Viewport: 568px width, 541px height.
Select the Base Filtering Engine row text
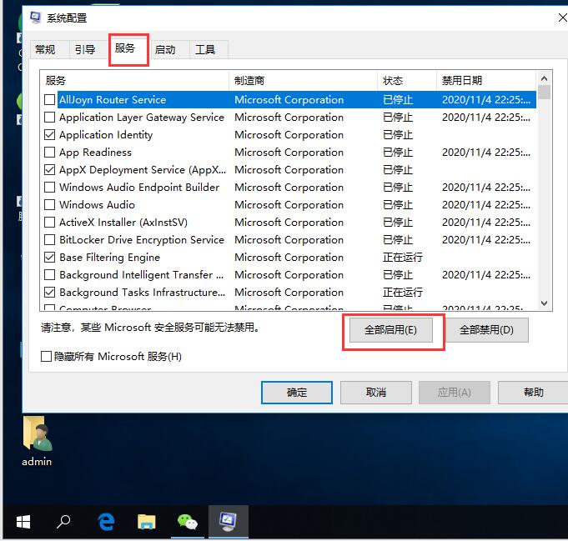[x=110, y=258]
